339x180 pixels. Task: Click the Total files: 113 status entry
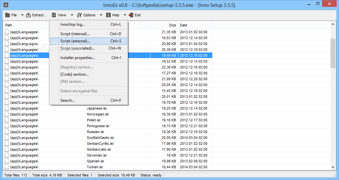point(16,175)
